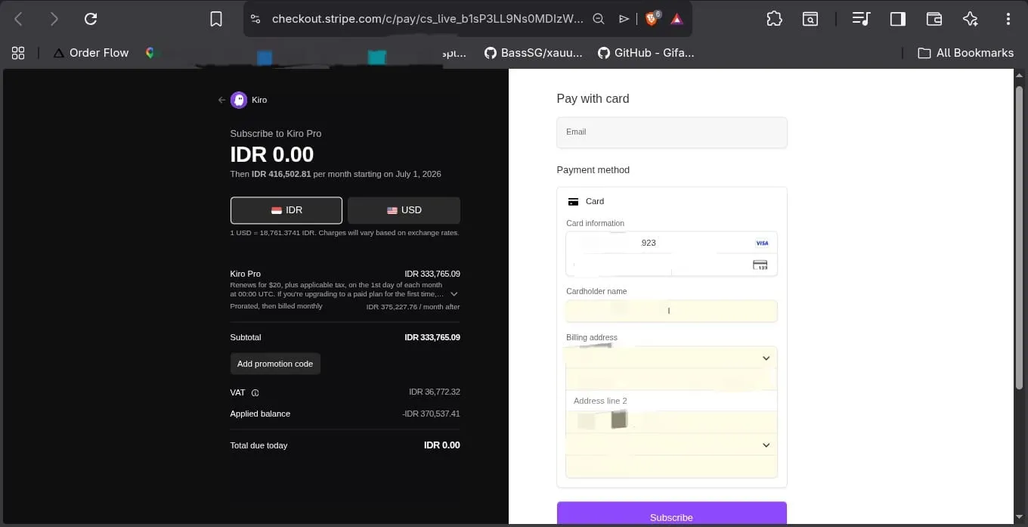Image resolution: width=1028 pixels, height=527 pixels.
Task: Click the purple Subscribe button
Action: coord(672,514)
